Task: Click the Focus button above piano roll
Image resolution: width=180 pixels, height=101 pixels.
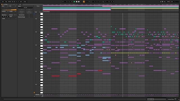Action: click(38, 6)
